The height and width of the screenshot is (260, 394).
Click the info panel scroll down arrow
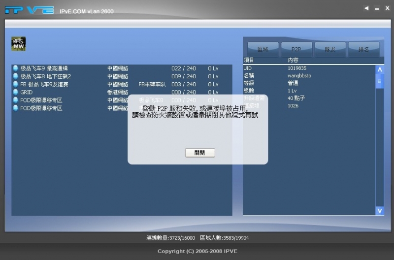pos(380,211)
